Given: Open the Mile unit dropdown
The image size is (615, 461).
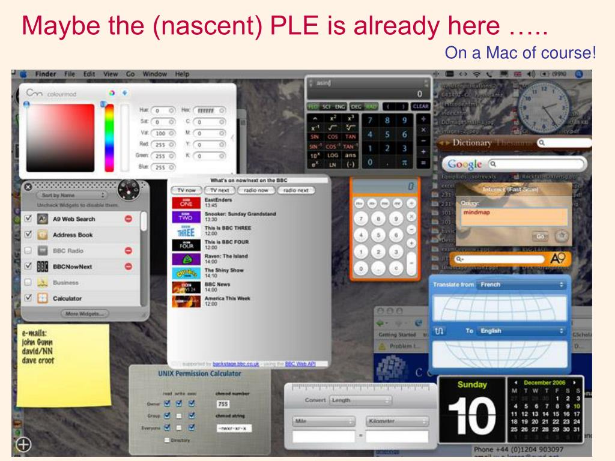Looking at the screenshot, I should pyautogui.click(x=324, y=421).
